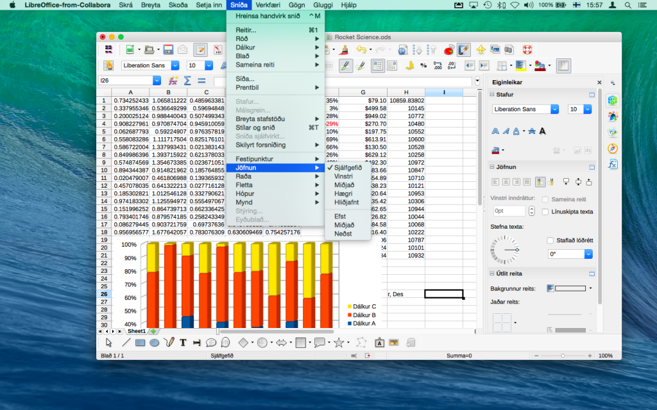Click the sort descending icon
657x410 pixels.
431,50
